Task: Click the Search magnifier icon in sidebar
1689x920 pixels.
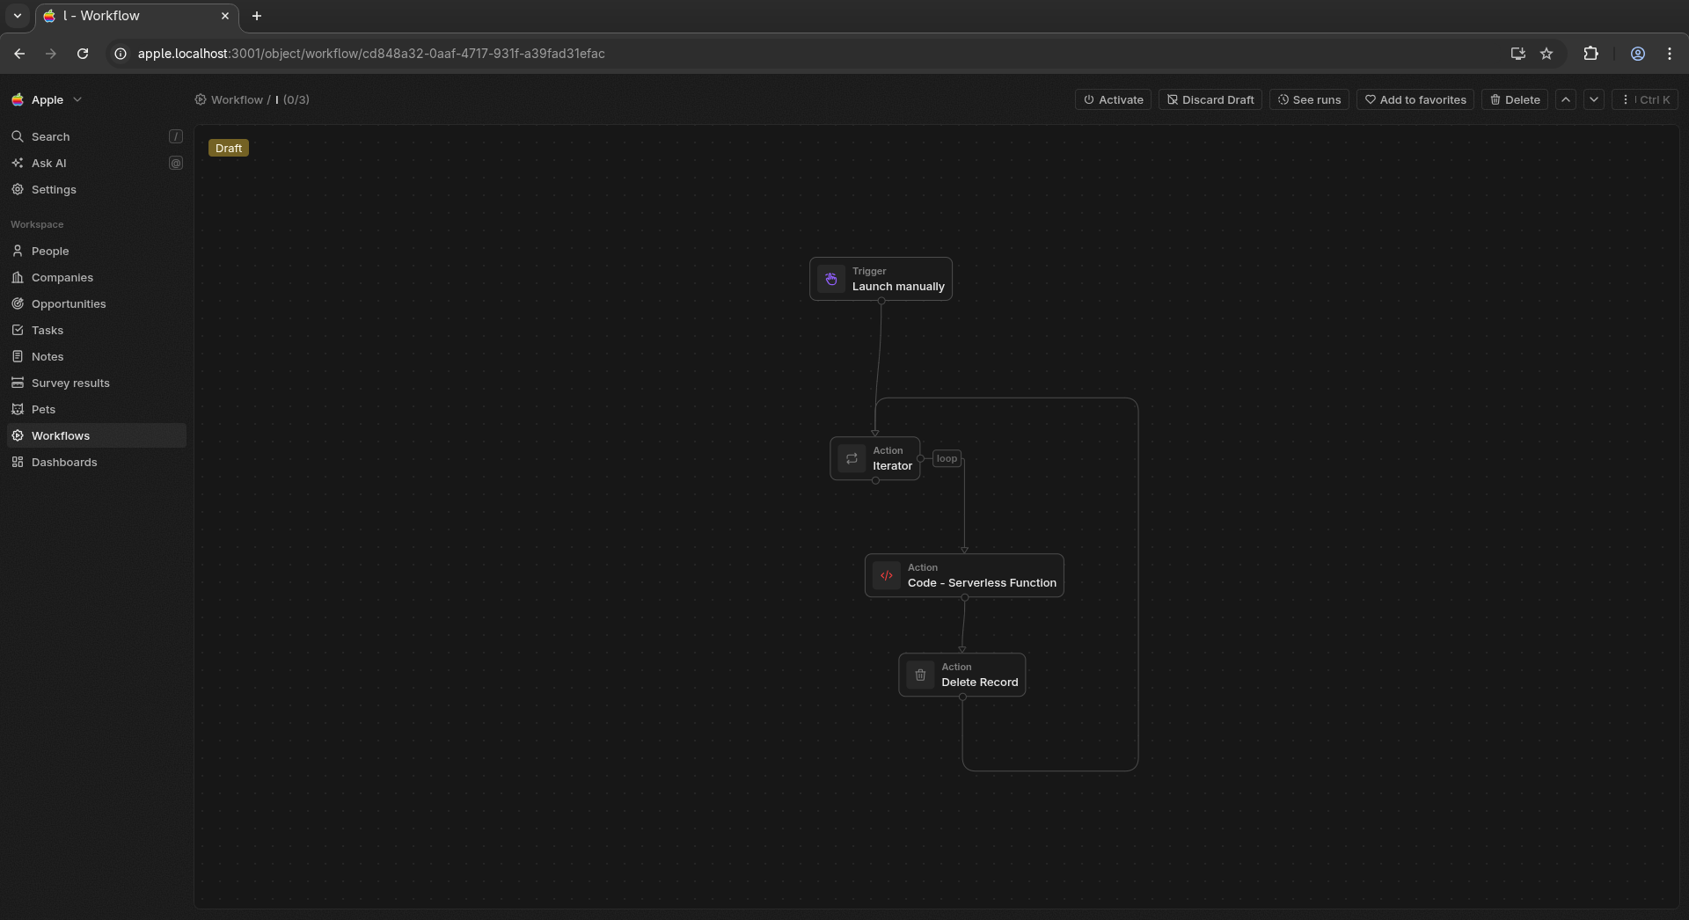Action: coord(18,136)
